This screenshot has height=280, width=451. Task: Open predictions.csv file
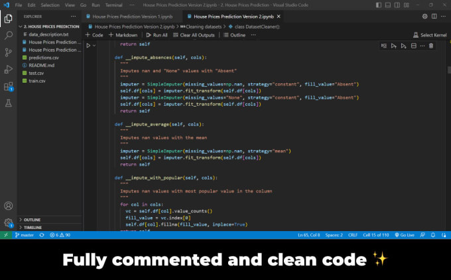click(x=50, y=58)
